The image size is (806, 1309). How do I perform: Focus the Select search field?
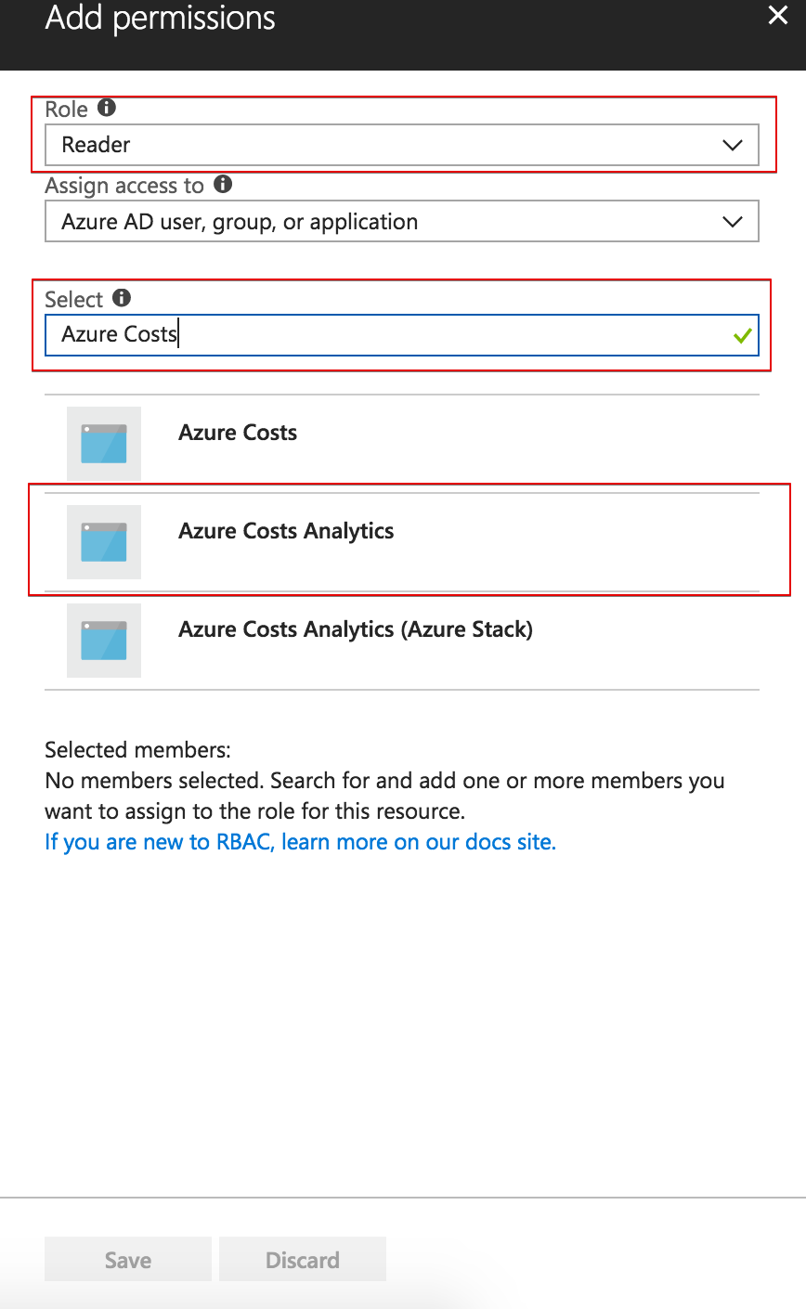point(402,334)
